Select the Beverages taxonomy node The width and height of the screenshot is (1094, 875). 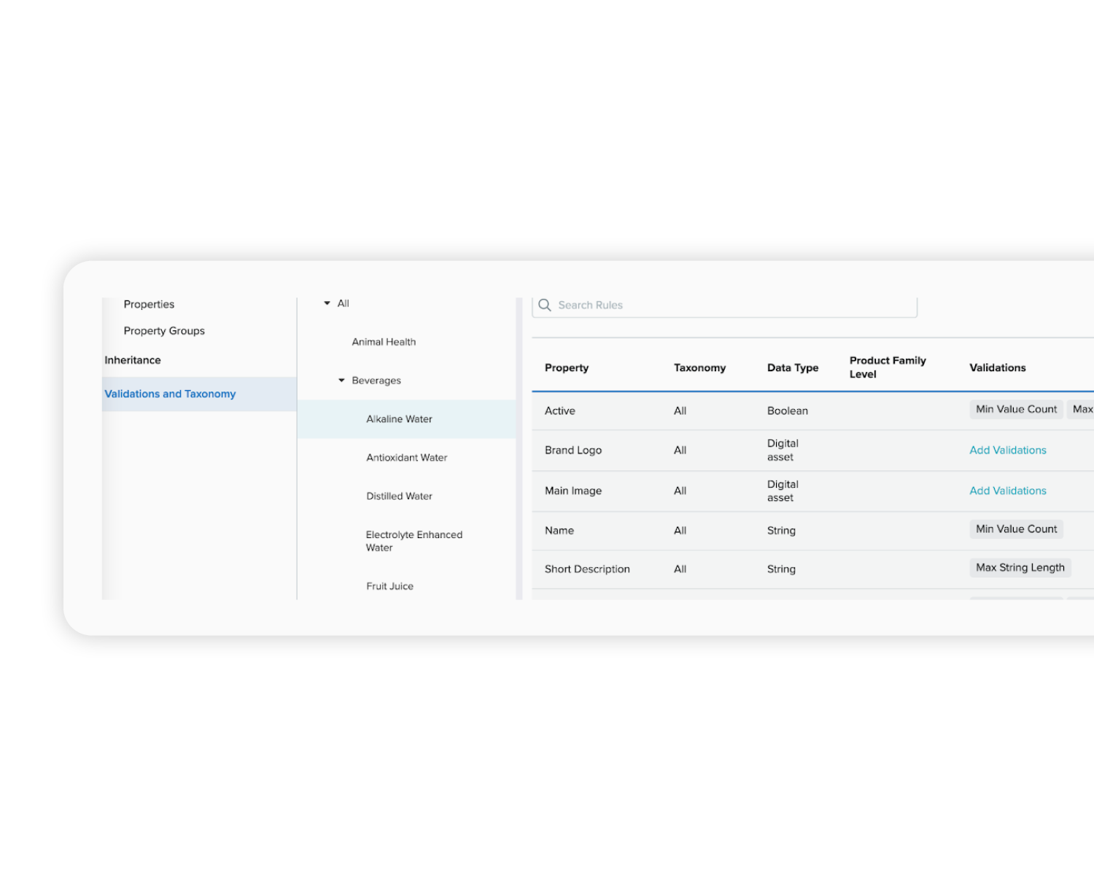coord(376,381)
